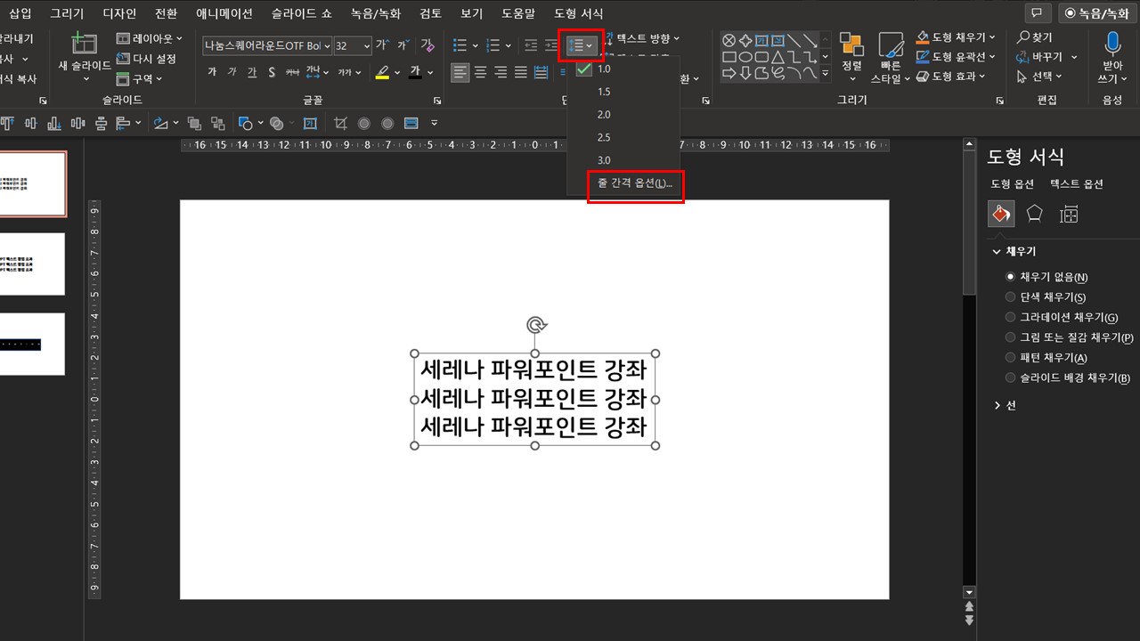Open 선택 (Select) dropdown
The height and width of the screenshot is (641, 1140).
tap(1040, 77)
